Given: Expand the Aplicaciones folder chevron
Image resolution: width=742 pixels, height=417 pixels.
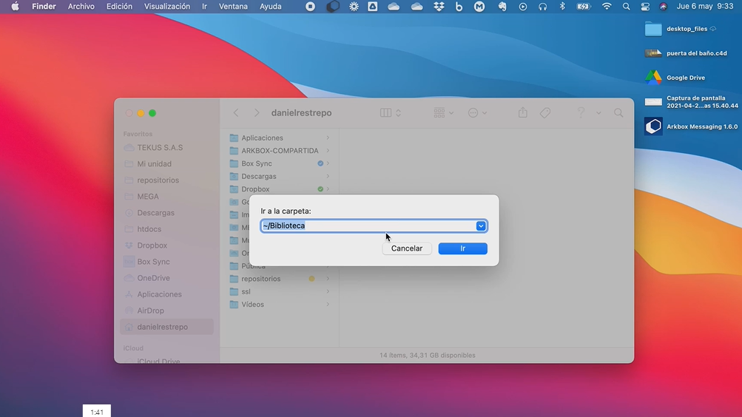Looking at the screenshot, I should point(328,138).
